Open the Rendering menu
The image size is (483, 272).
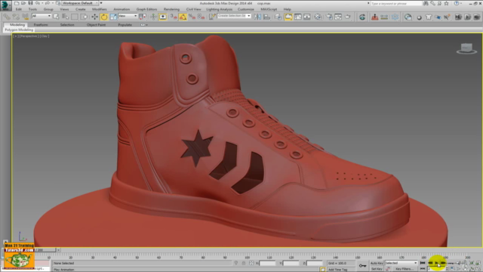click(x=171, y=9)
